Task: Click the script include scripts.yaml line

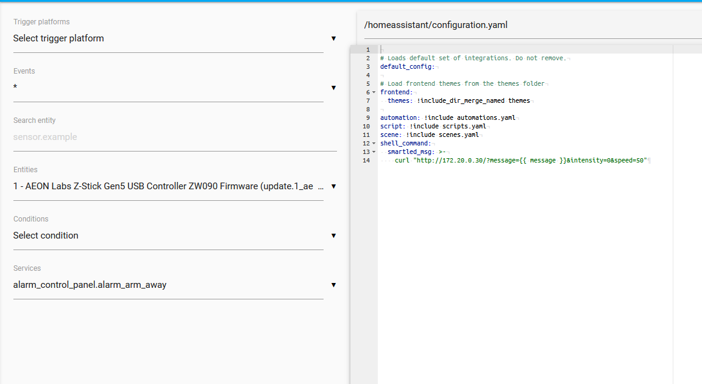Action: coord(433,127)
